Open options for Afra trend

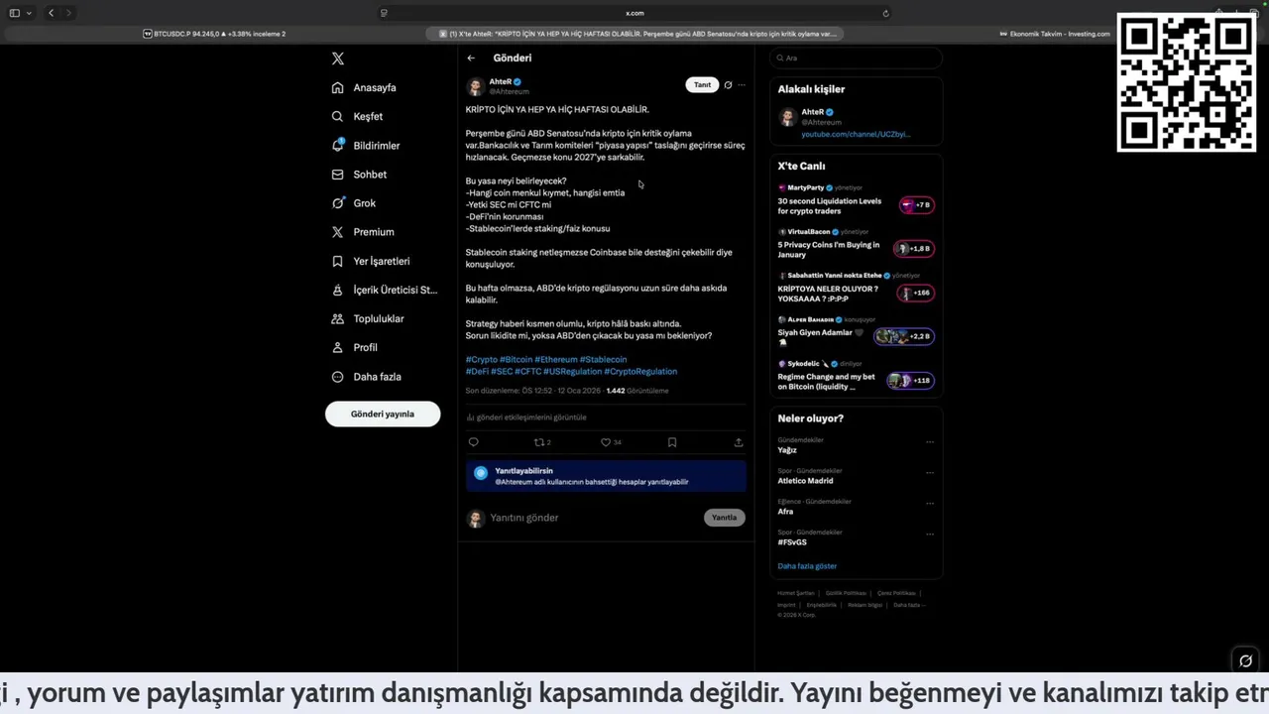coord(930,504)
